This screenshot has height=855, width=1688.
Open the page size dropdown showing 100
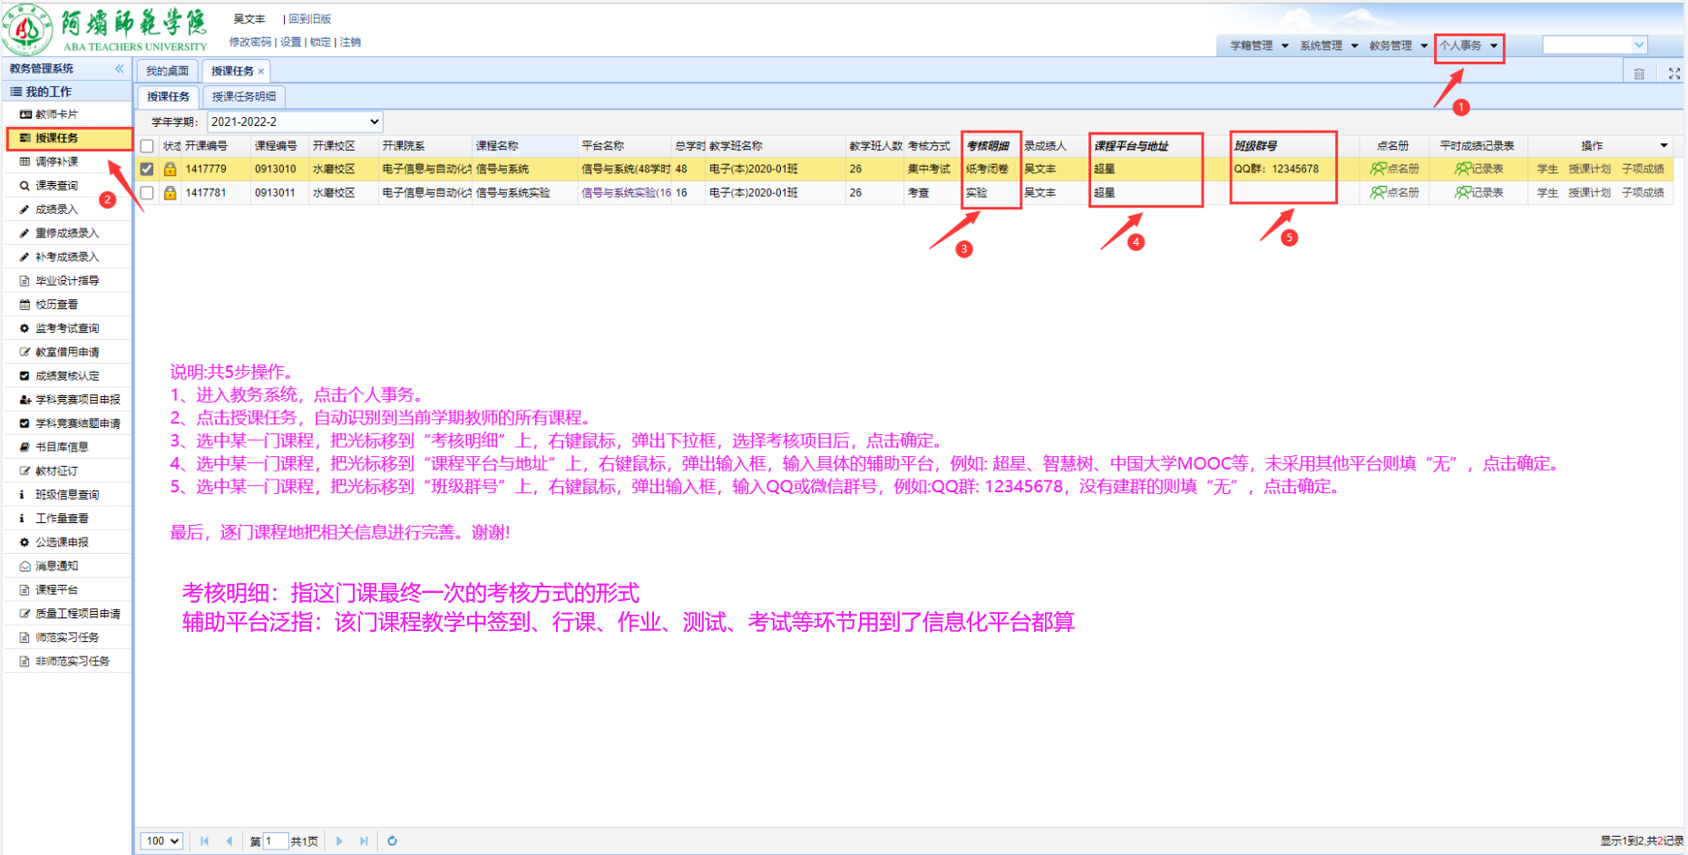162,840
